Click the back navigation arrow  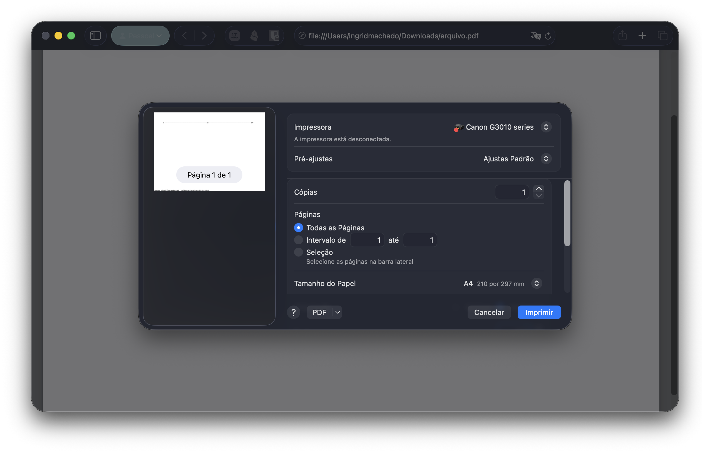pos(185,36)
